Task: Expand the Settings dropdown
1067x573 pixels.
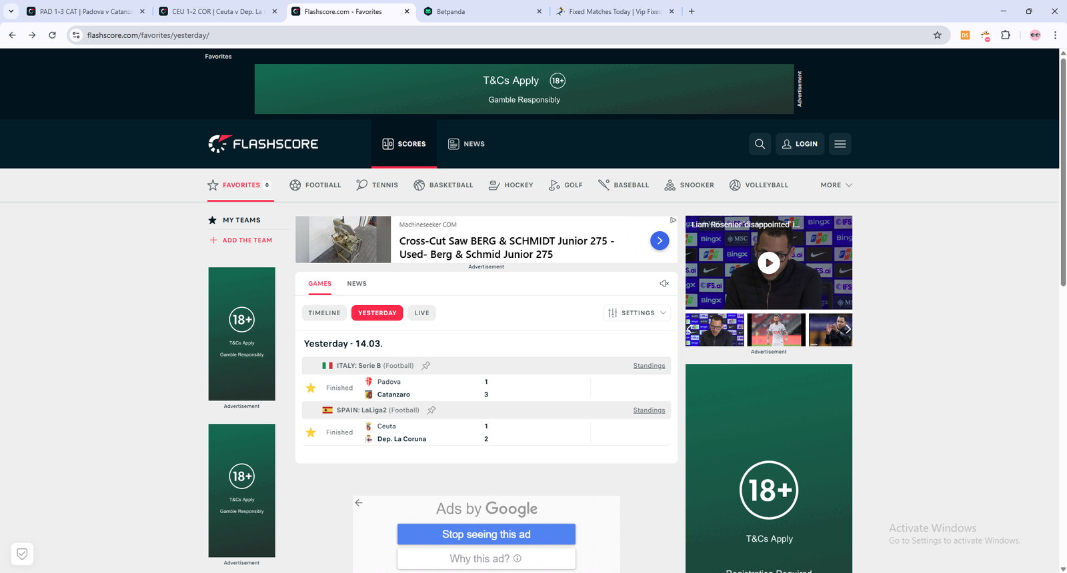Action: tap(637, 313)
